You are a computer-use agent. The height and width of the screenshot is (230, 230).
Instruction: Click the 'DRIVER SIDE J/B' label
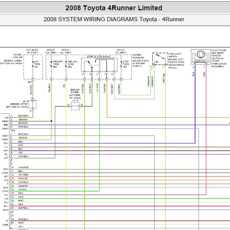(x=17, y=56)
